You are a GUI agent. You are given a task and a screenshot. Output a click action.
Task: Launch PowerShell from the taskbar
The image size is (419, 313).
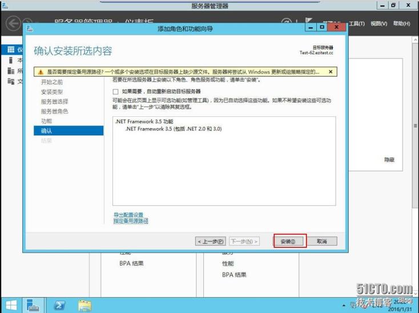tap(60, 304)
